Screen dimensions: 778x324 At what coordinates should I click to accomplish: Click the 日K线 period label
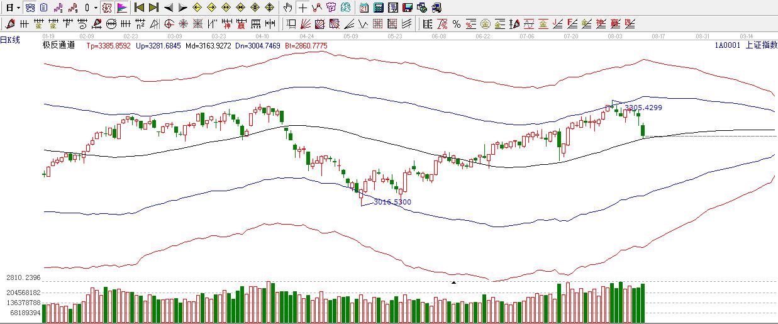[10, 40]
